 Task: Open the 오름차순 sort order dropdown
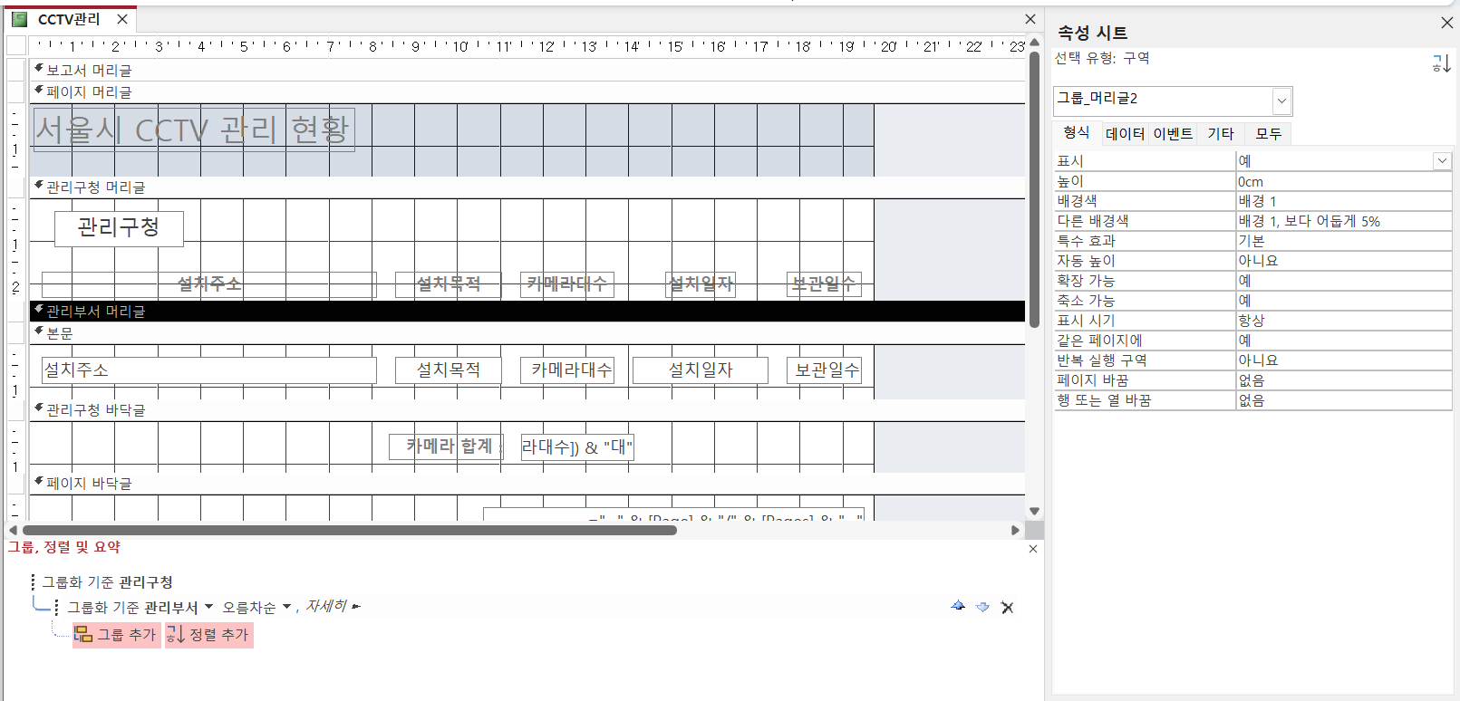287,608
